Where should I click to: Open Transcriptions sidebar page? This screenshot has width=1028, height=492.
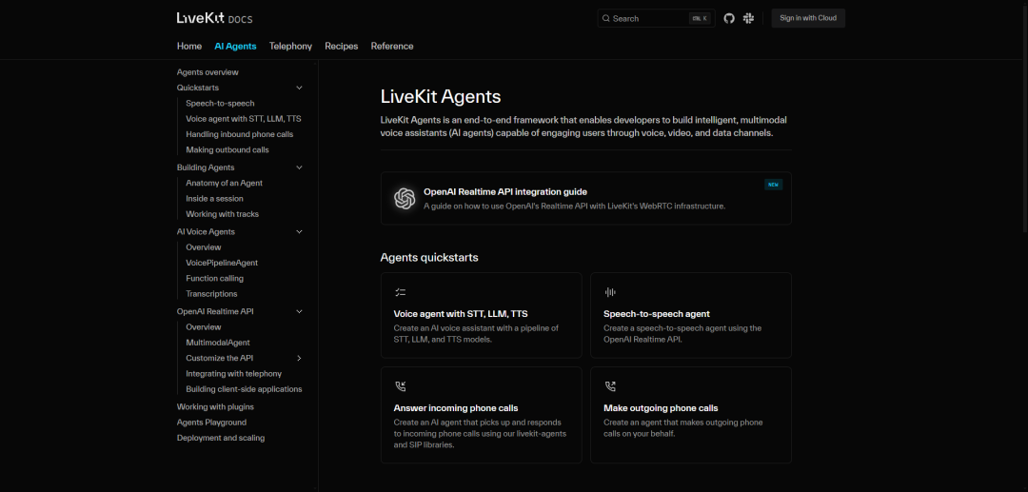click(211, 294)
